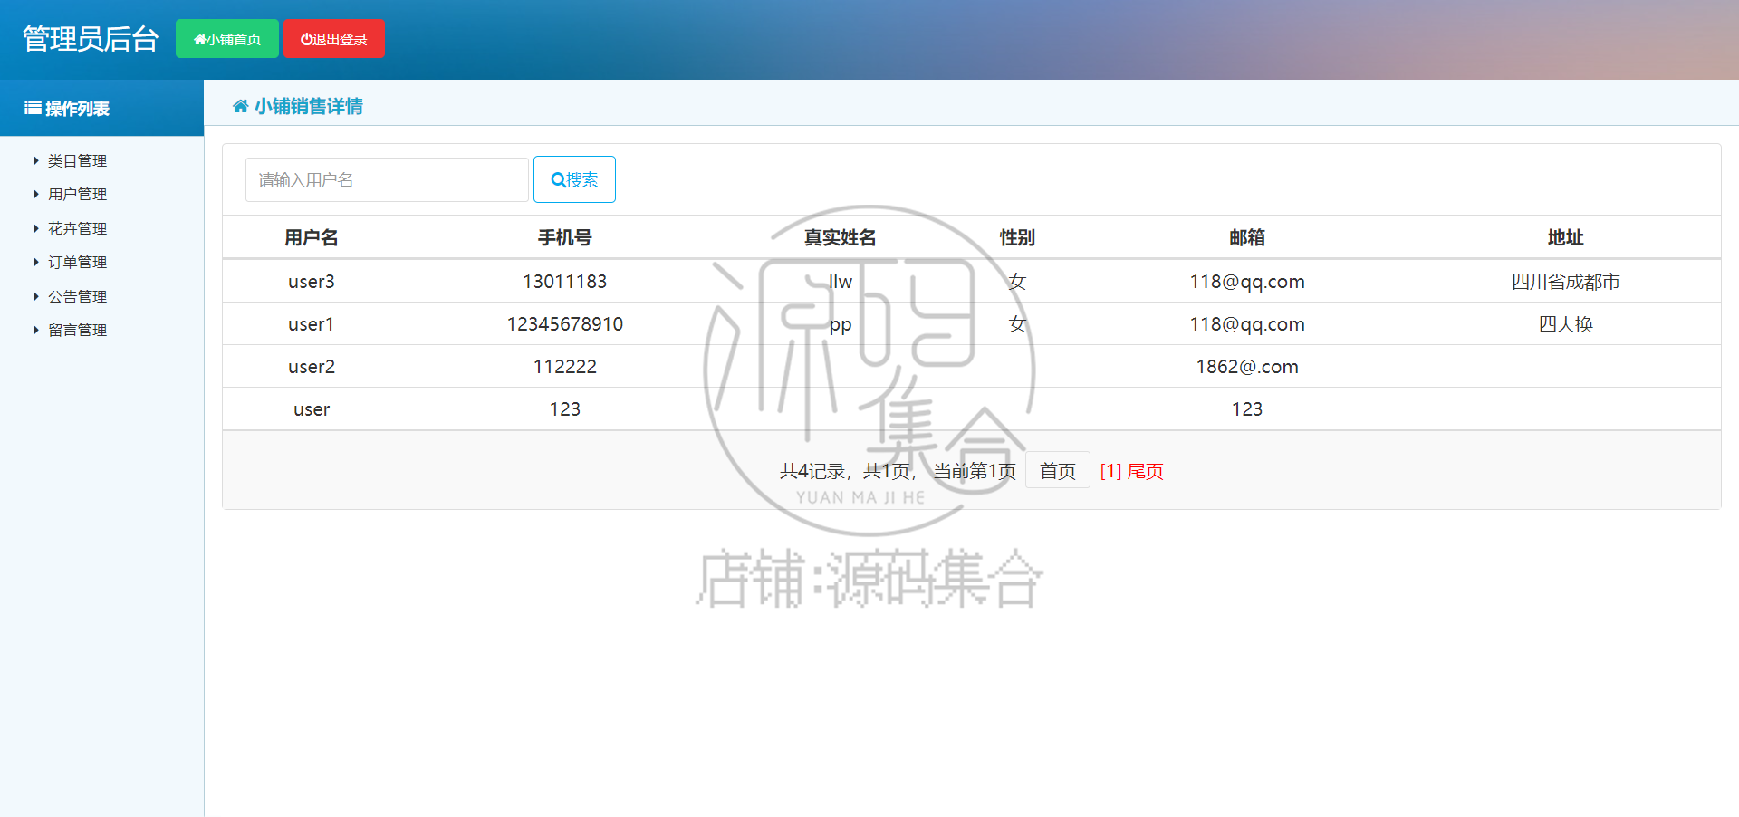Click the home icon beside 小铺销售详情
Viewport: 1739px width, 817px height.
240,106
